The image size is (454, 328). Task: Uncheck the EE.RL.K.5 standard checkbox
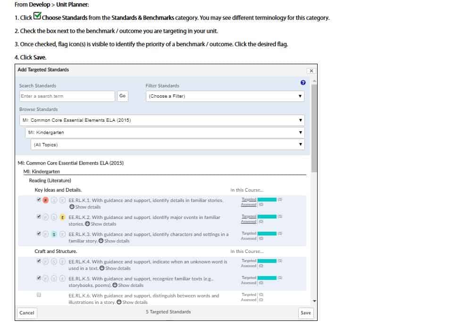click(x=39, y=278)
